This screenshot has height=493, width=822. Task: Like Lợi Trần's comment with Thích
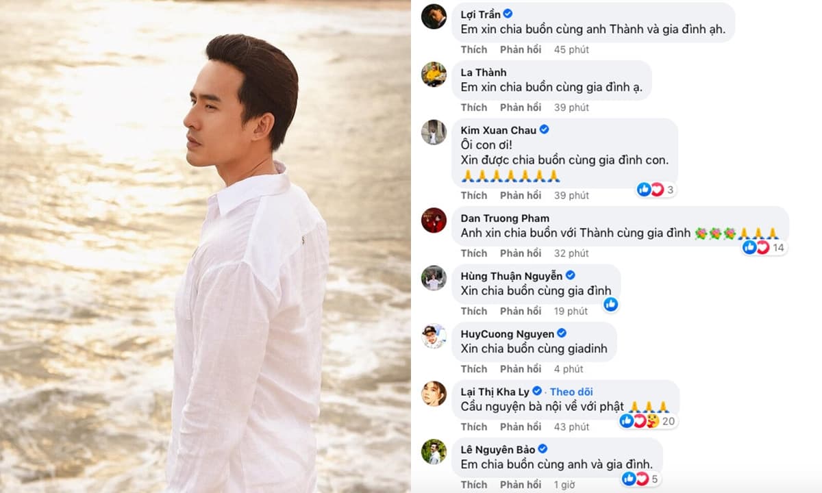(x=474, y=49)
